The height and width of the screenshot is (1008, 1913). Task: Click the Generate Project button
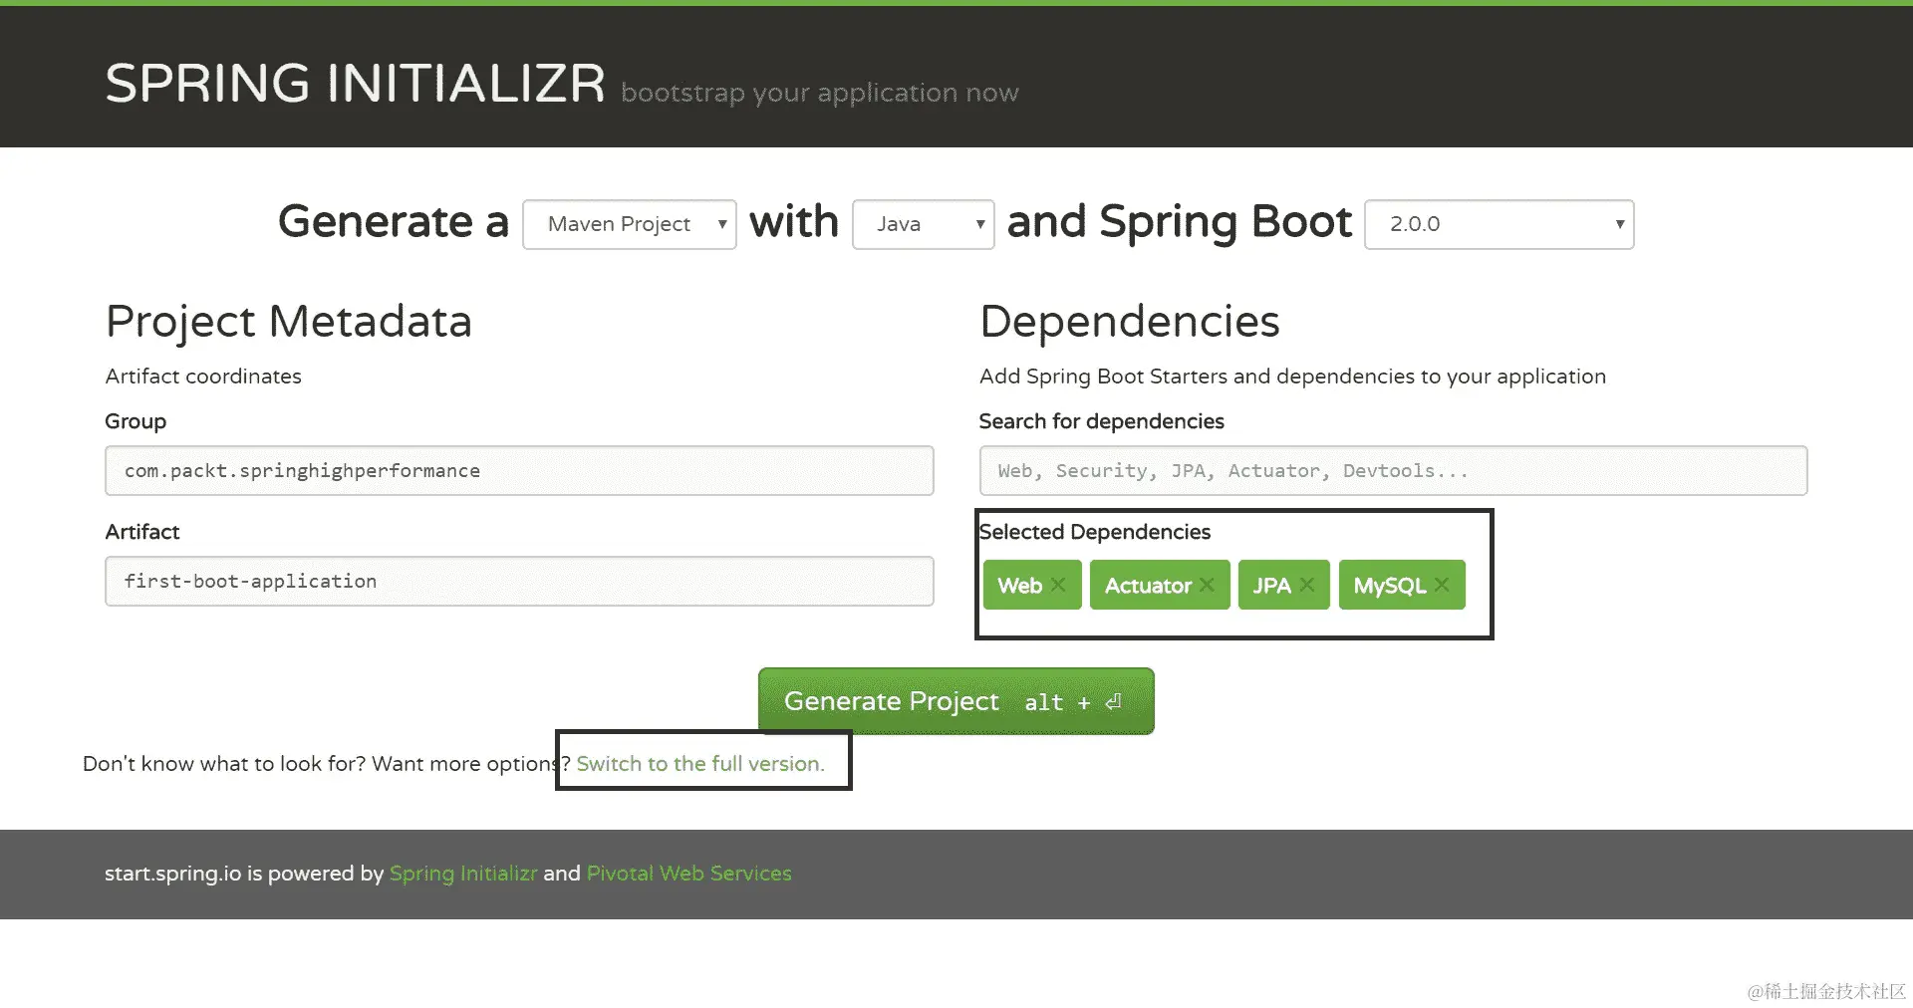click(956, 701)
